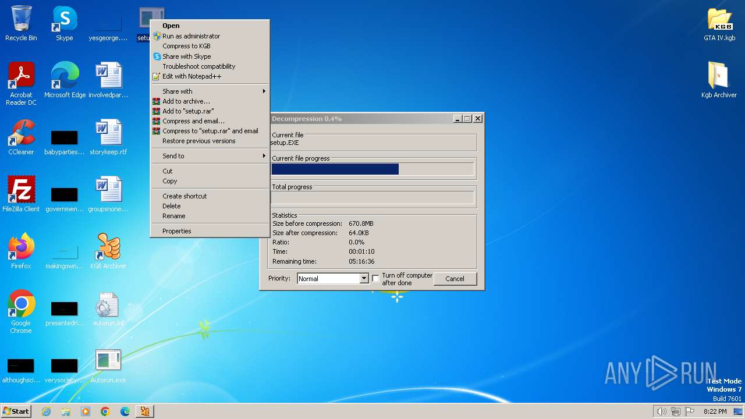This screenshot has height=419, width=745.
Task: Select the makingown desktop file
Action: pyautogui.click(x=65, y=255)
